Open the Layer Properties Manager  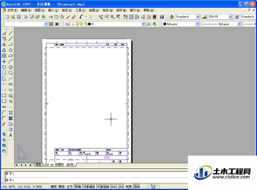(x=67, y=24)
